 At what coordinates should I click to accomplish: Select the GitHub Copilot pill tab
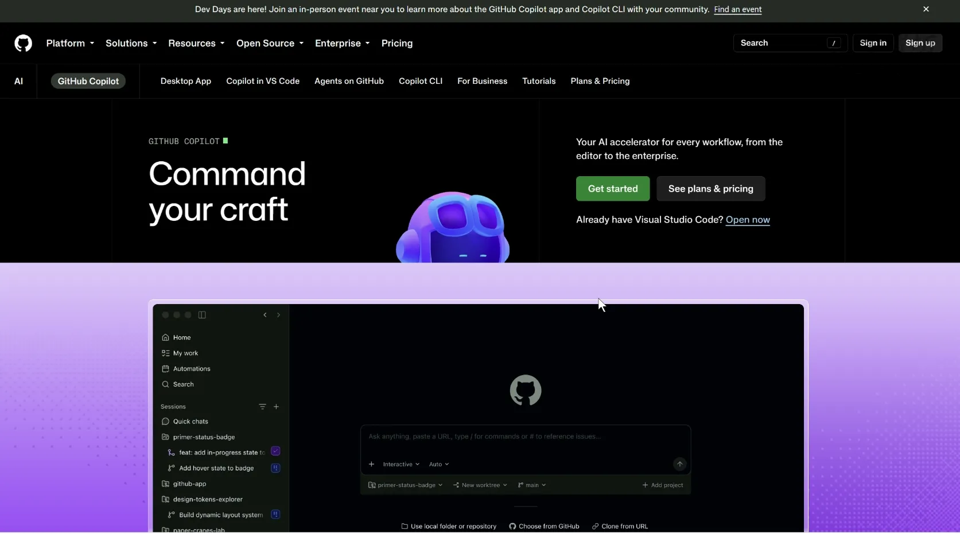(x=88, y=81)
